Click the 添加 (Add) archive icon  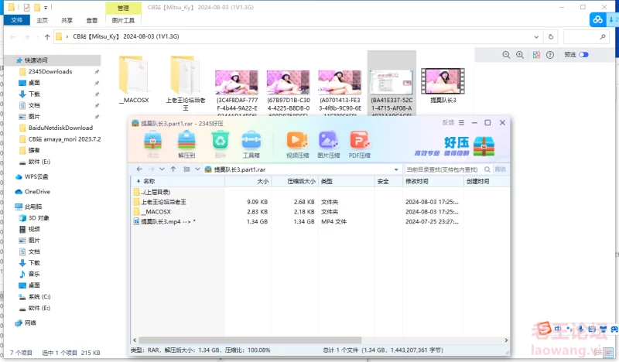click(x=152, y=143)
